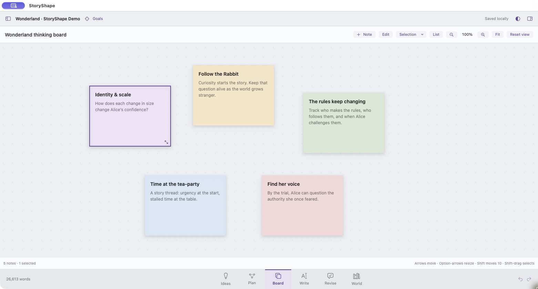Select the Identity & scale note

(x=130, y=116)
